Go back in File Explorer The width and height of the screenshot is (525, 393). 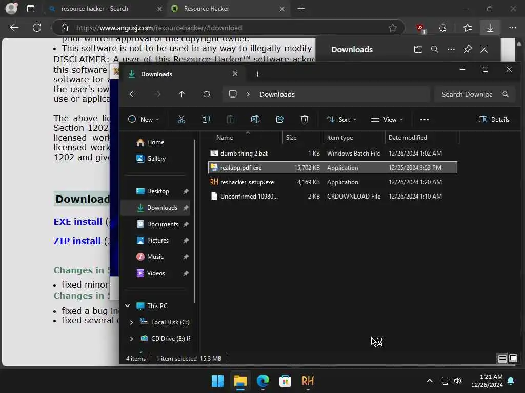tap(133, 94)
